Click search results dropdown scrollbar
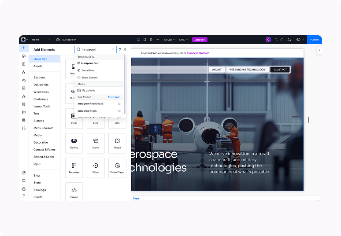This screenshot has width=341, height=236. [125, 84]
